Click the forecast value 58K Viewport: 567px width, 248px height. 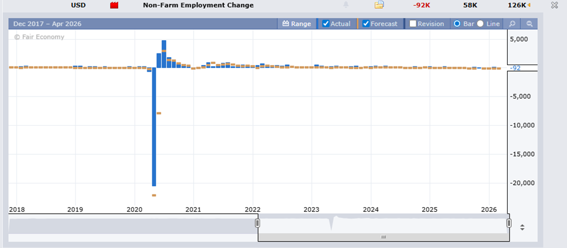pyautogui.click(x=470, y=5)
